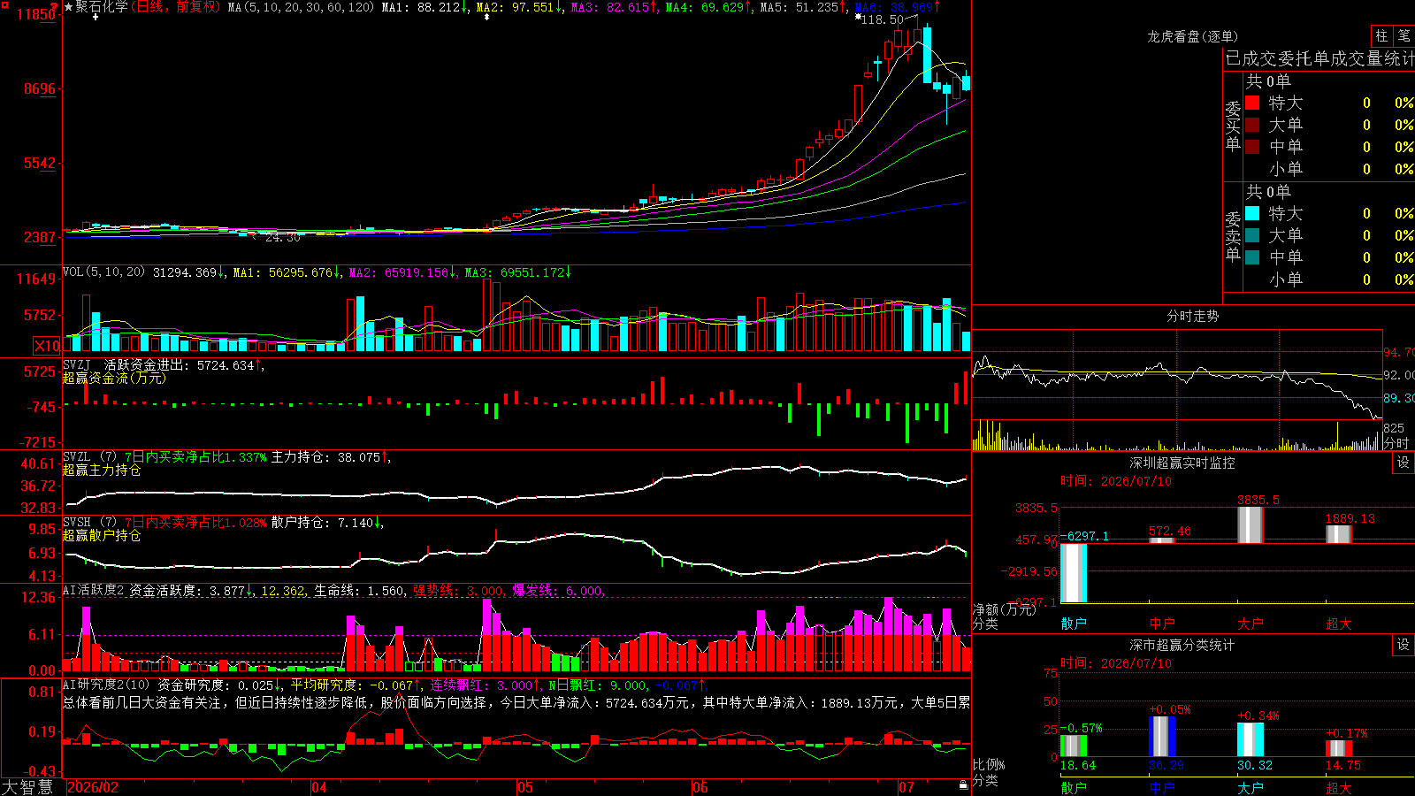Image resolution: width=1415 pixels, height=796 pixels.
Task: Select 超大 category in 深圳超赢实时监控 chart
Action: coord(1339,624)
